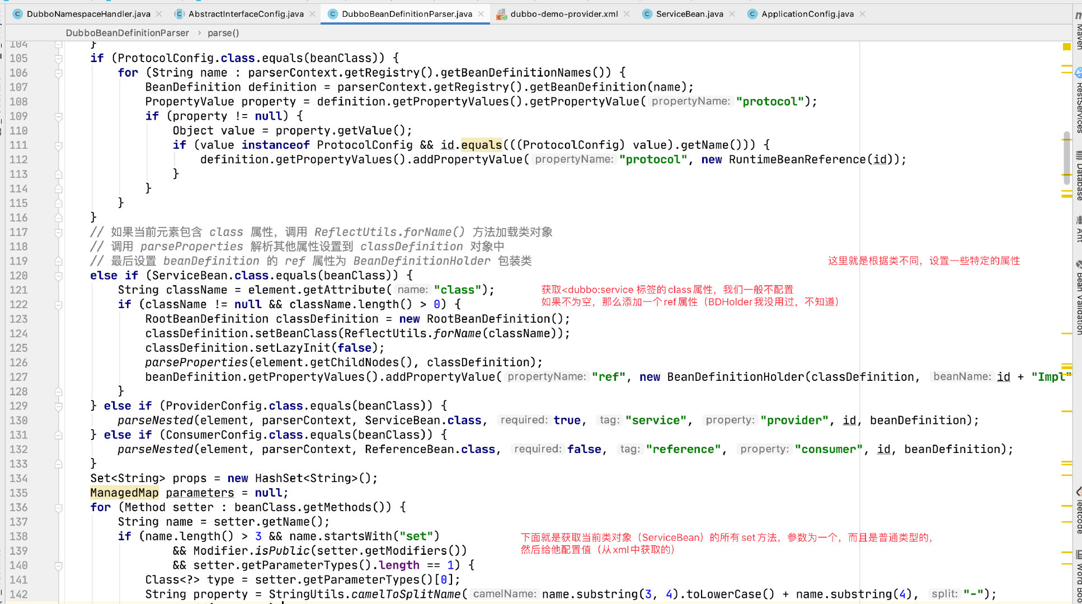Click the "protocol" string on line 108
This screenshot has width=1082, height=604.
click(x=770, y=102)
